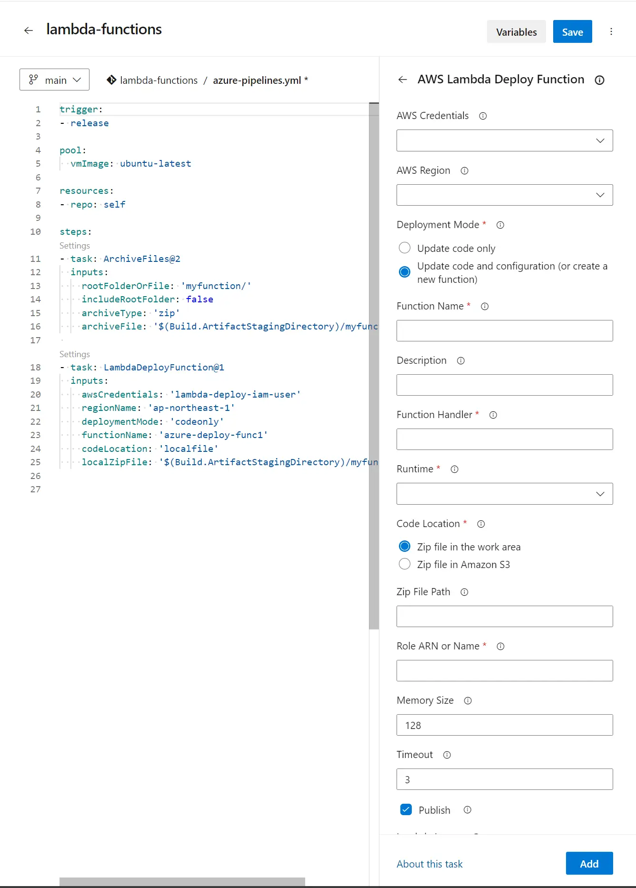Click the Save button
636x888 pixels.
pos(573,32)
